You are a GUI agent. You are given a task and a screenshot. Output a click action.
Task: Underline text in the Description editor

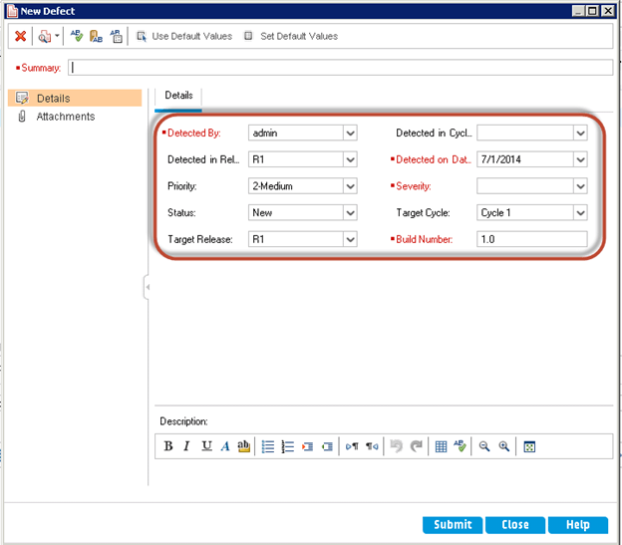(206, 446)
